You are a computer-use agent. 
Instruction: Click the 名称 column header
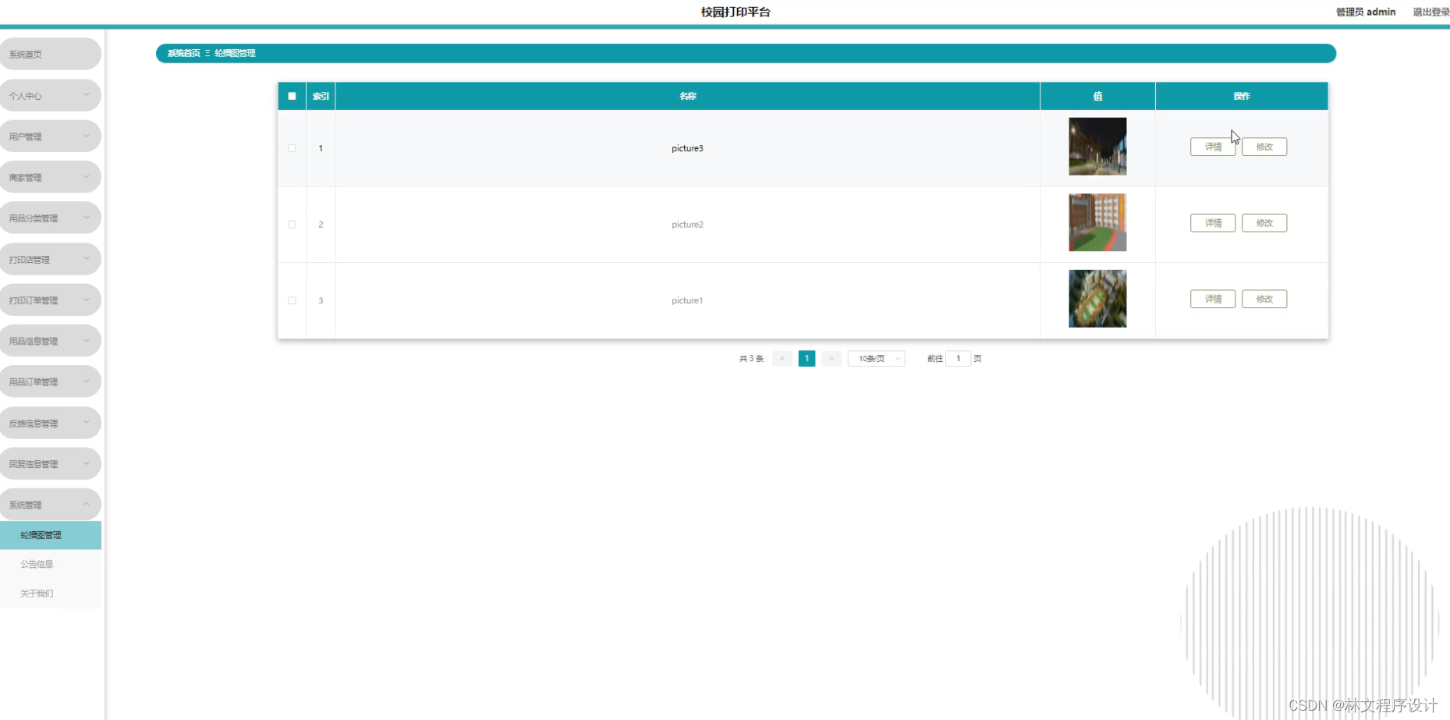click(687, 96)
